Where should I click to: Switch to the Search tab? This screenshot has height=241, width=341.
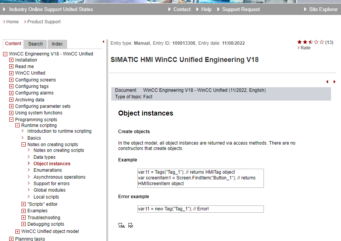35,44
